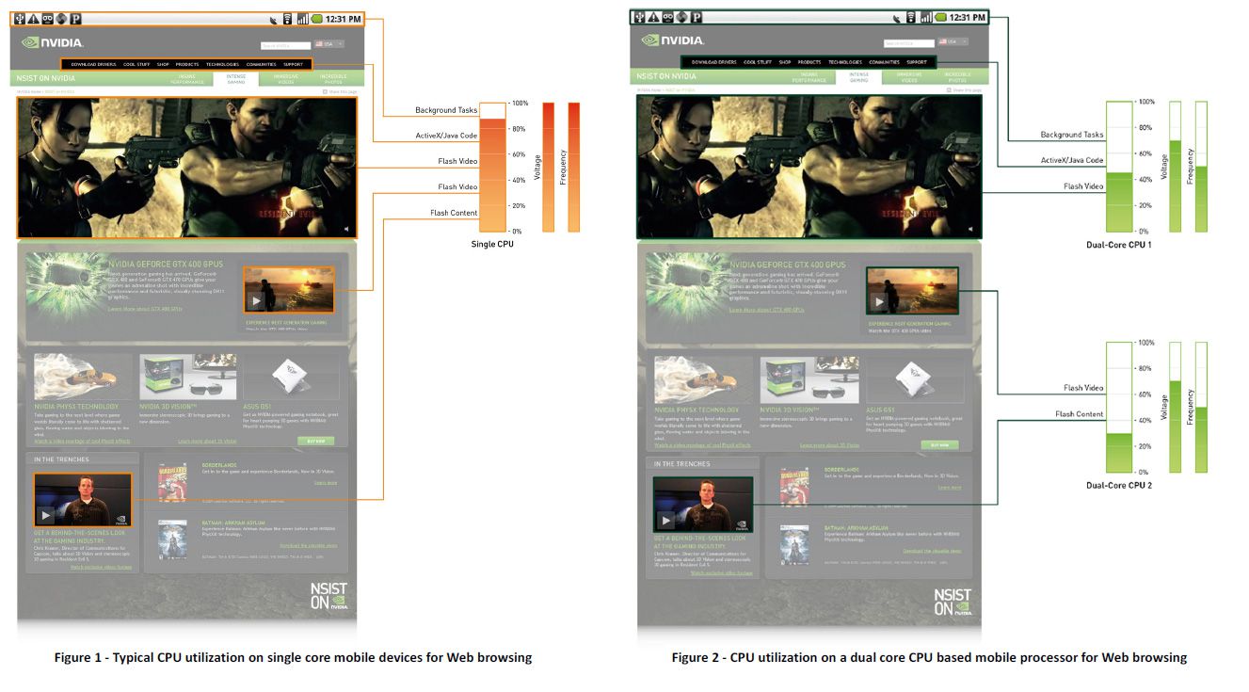Open the USA country dropdown in Figure 1

pos(329,44)
